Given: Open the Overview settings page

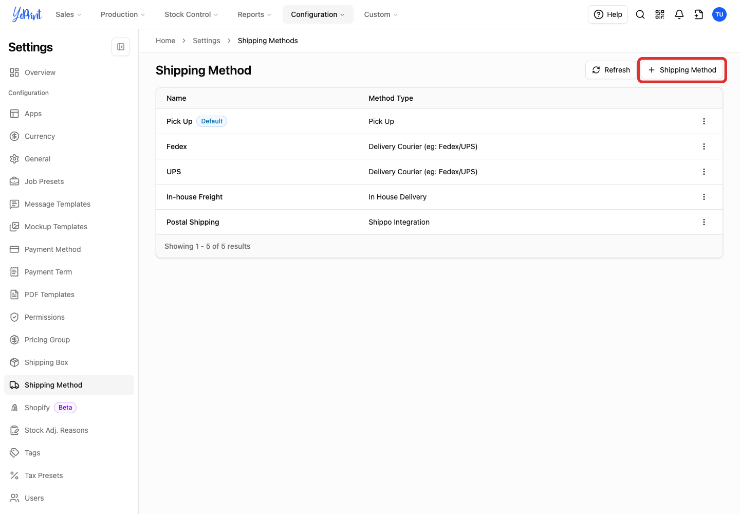Looking at the screenshot, I should tap(69, 72).
